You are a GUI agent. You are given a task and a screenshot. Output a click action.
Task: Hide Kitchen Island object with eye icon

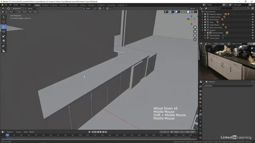click(x=253, y=38)
